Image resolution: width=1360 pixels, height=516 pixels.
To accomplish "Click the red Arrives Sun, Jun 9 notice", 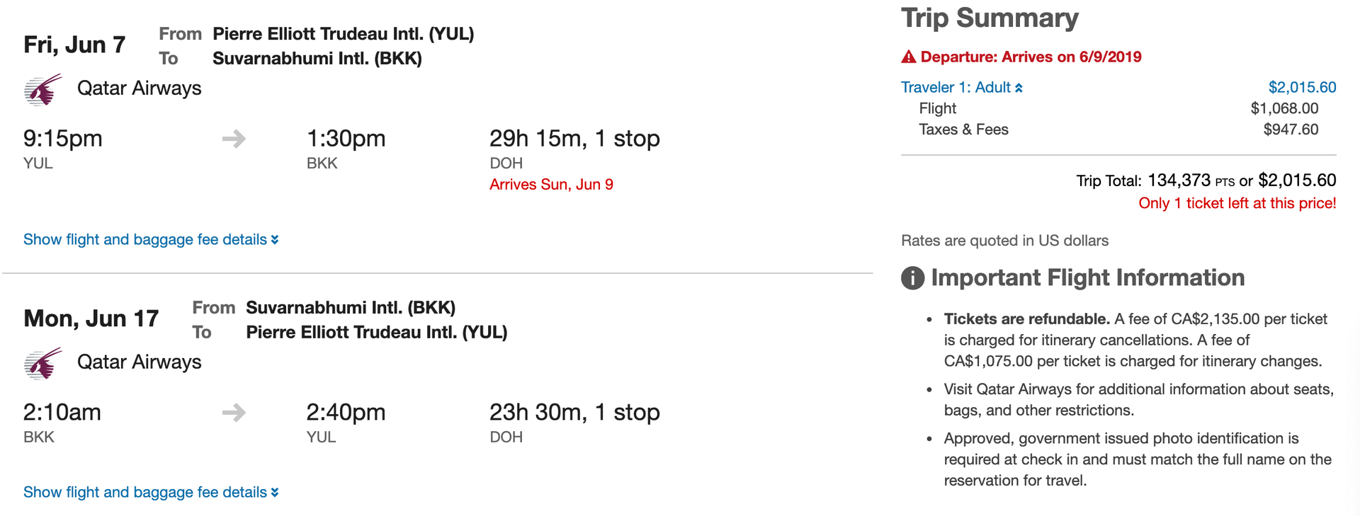I will click(x=552, y=184).
